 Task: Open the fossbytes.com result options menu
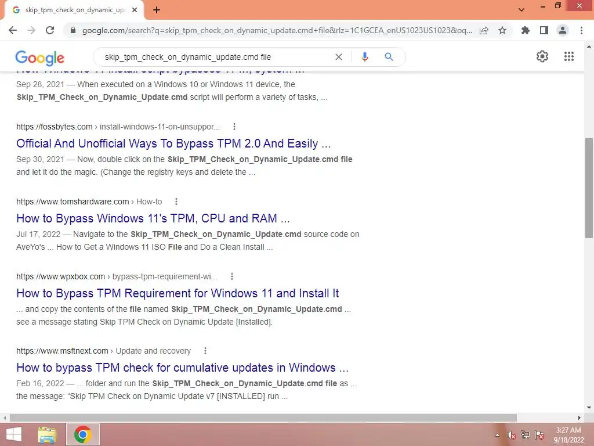[x=234, y=127]
